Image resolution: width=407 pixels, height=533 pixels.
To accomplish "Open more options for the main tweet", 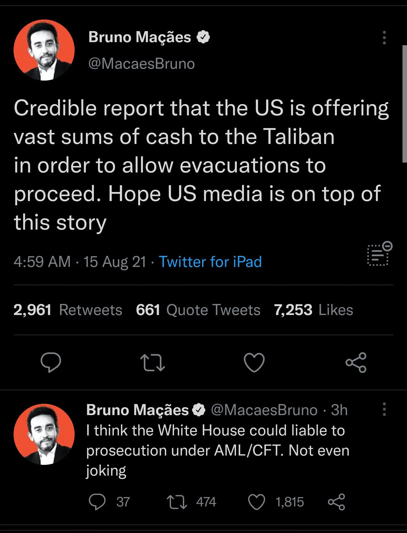I will coord(384,38).
